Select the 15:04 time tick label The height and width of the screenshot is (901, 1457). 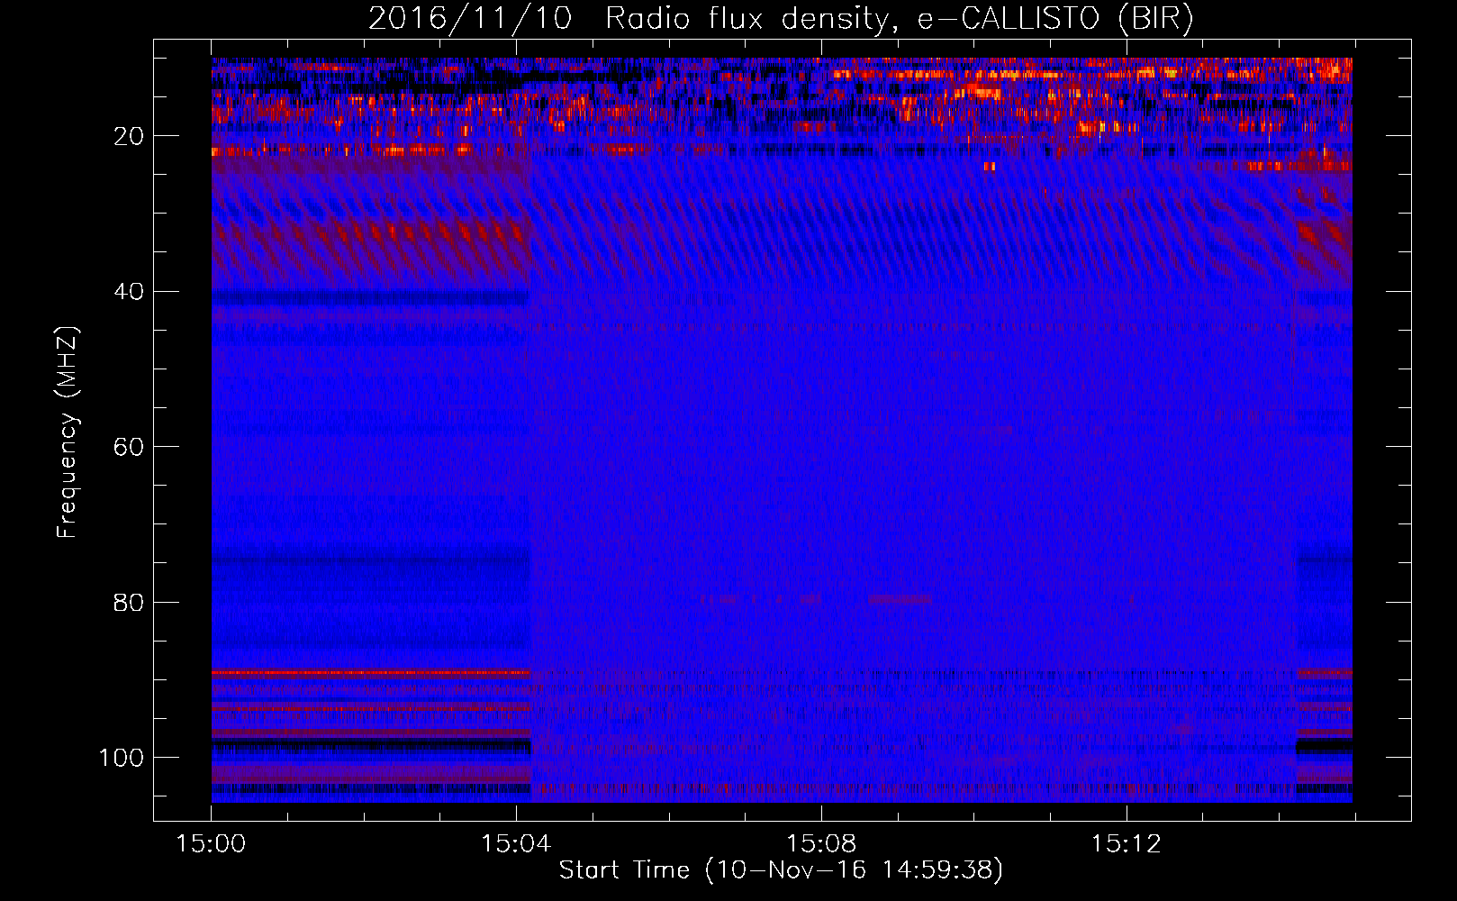[516, 844]
